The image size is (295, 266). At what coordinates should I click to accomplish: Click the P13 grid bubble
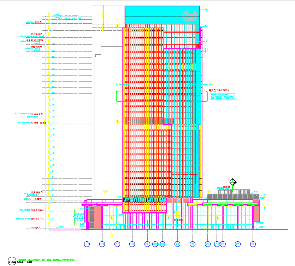point(117,244)
